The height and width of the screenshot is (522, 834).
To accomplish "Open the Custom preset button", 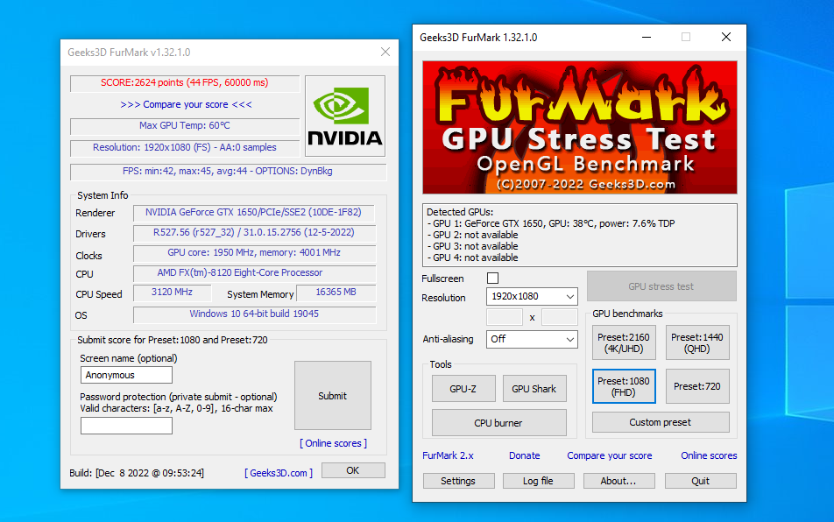I will 661,422.
